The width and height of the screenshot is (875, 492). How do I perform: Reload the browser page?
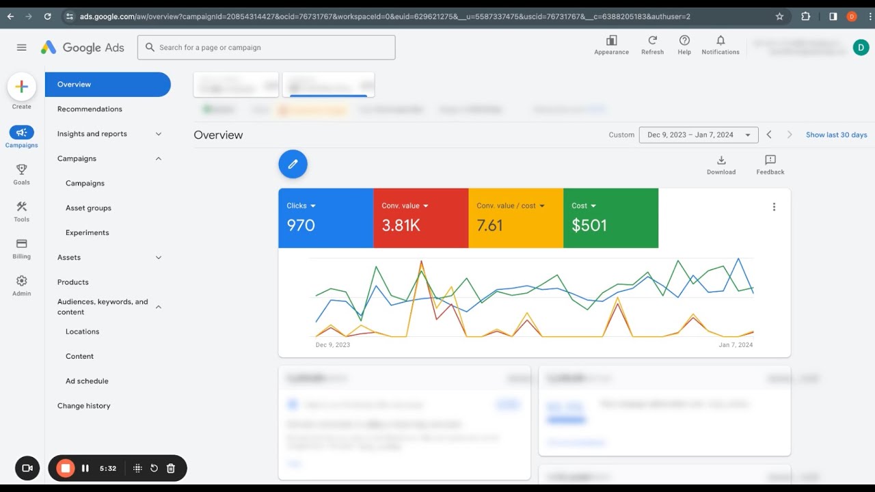click(47, 16)
